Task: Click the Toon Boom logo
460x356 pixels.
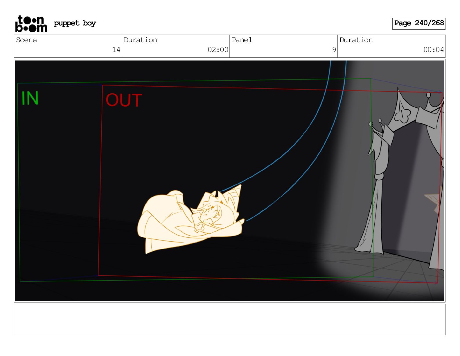Action: 31,24
